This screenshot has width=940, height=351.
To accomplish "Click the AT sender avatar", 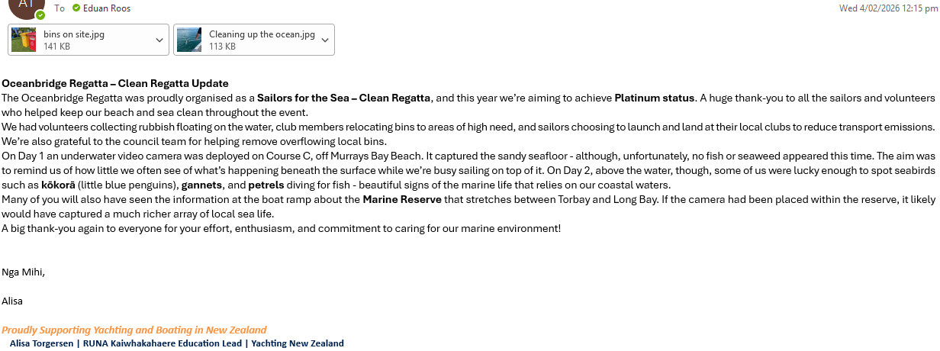I will coord(26,6).
